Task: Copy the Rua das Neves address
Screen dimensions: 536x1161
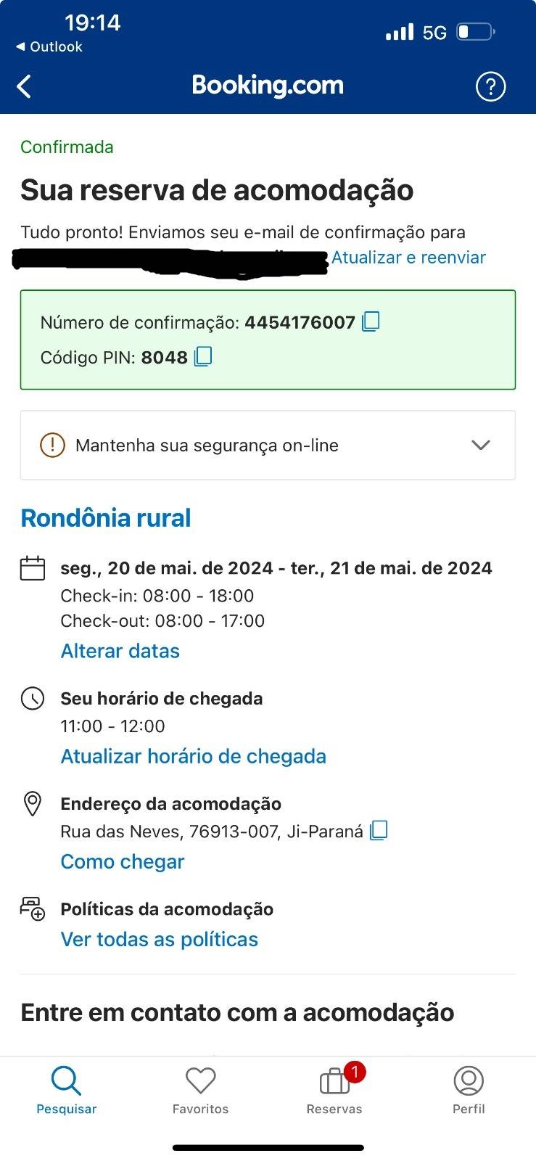Action: tap(379, 831)
